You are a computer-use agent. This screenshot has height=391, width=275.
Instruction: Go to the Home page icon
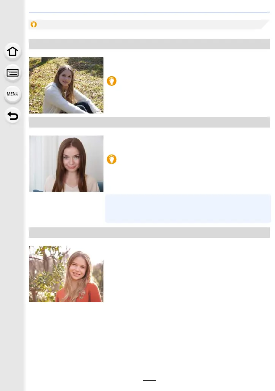(13, 51)
